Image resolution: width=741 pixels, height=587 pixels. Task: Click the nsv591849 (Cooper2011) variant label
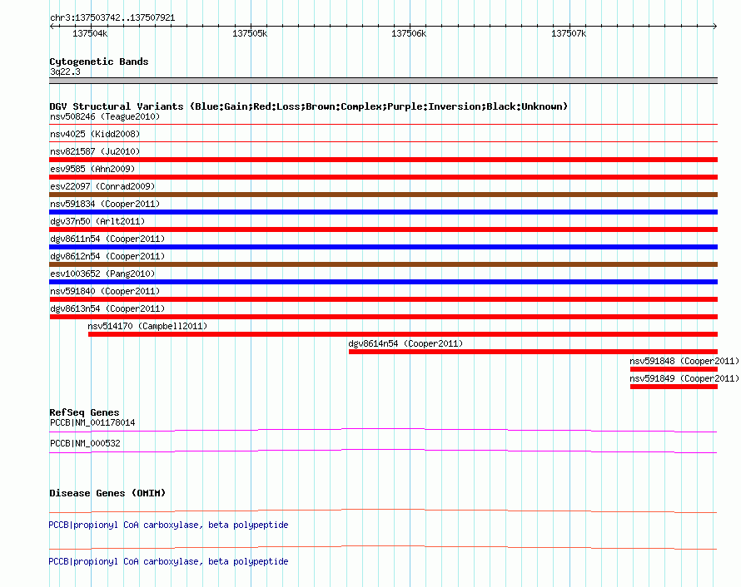pos(684,378)
